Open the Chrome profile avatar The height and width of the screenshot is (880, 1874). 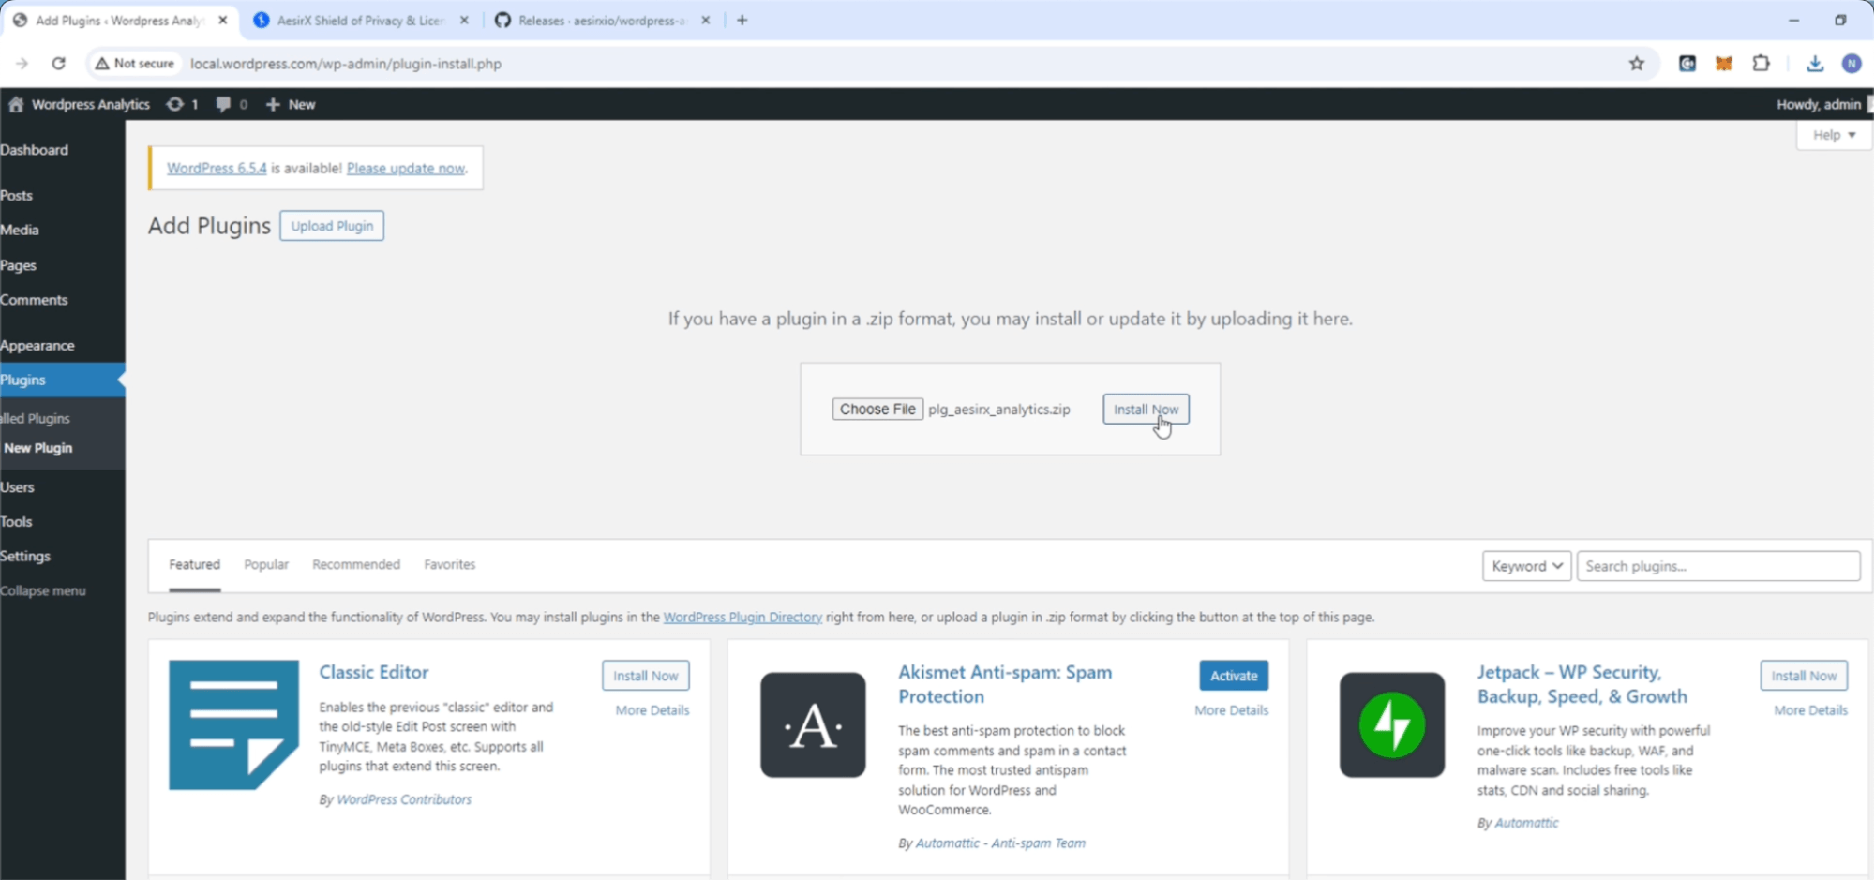[1851, 64]
